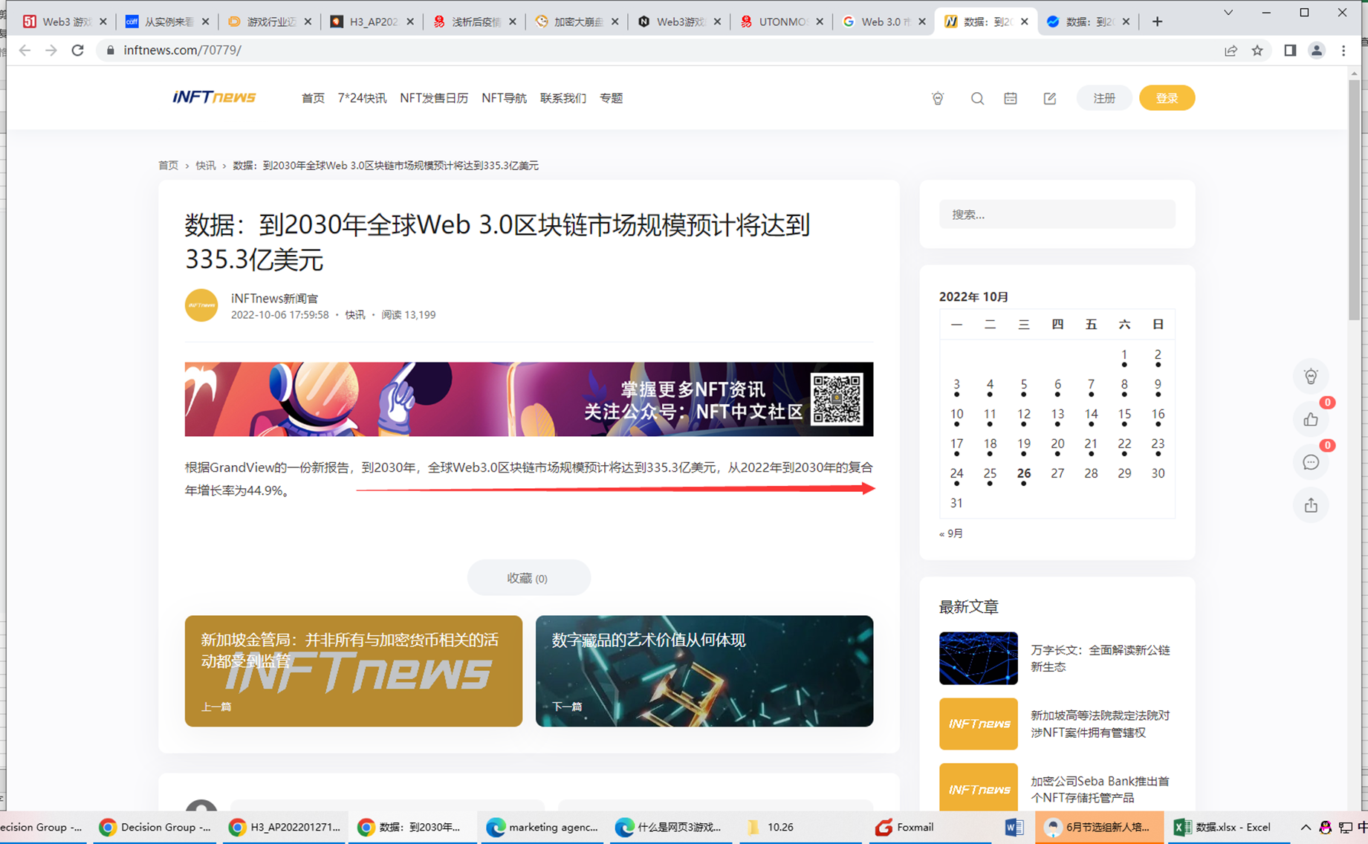Image resolution: width=1368 pixels, height=844 pixels.
Task: Click the NFT中文社区 banner image
Action: (529, 399)
